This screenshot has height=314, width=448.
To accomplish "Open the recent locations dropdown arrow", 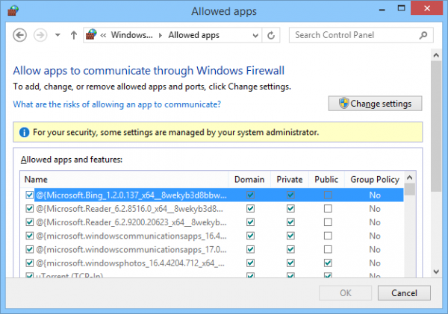I will pyautogui.click(x=57, y=35).
